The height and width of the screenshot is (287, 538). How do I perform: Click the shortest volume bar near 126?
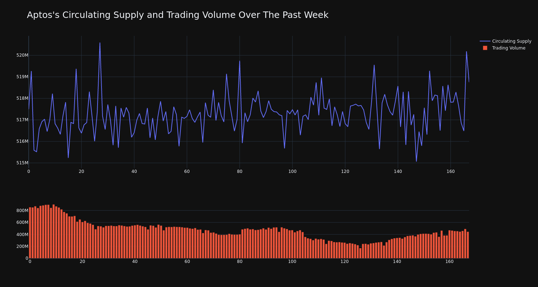point(360,253)
